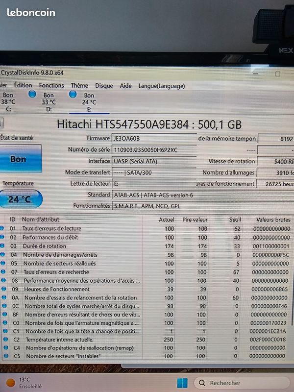Open the Thème menu
Screen dimensions: 294x392
79,85
